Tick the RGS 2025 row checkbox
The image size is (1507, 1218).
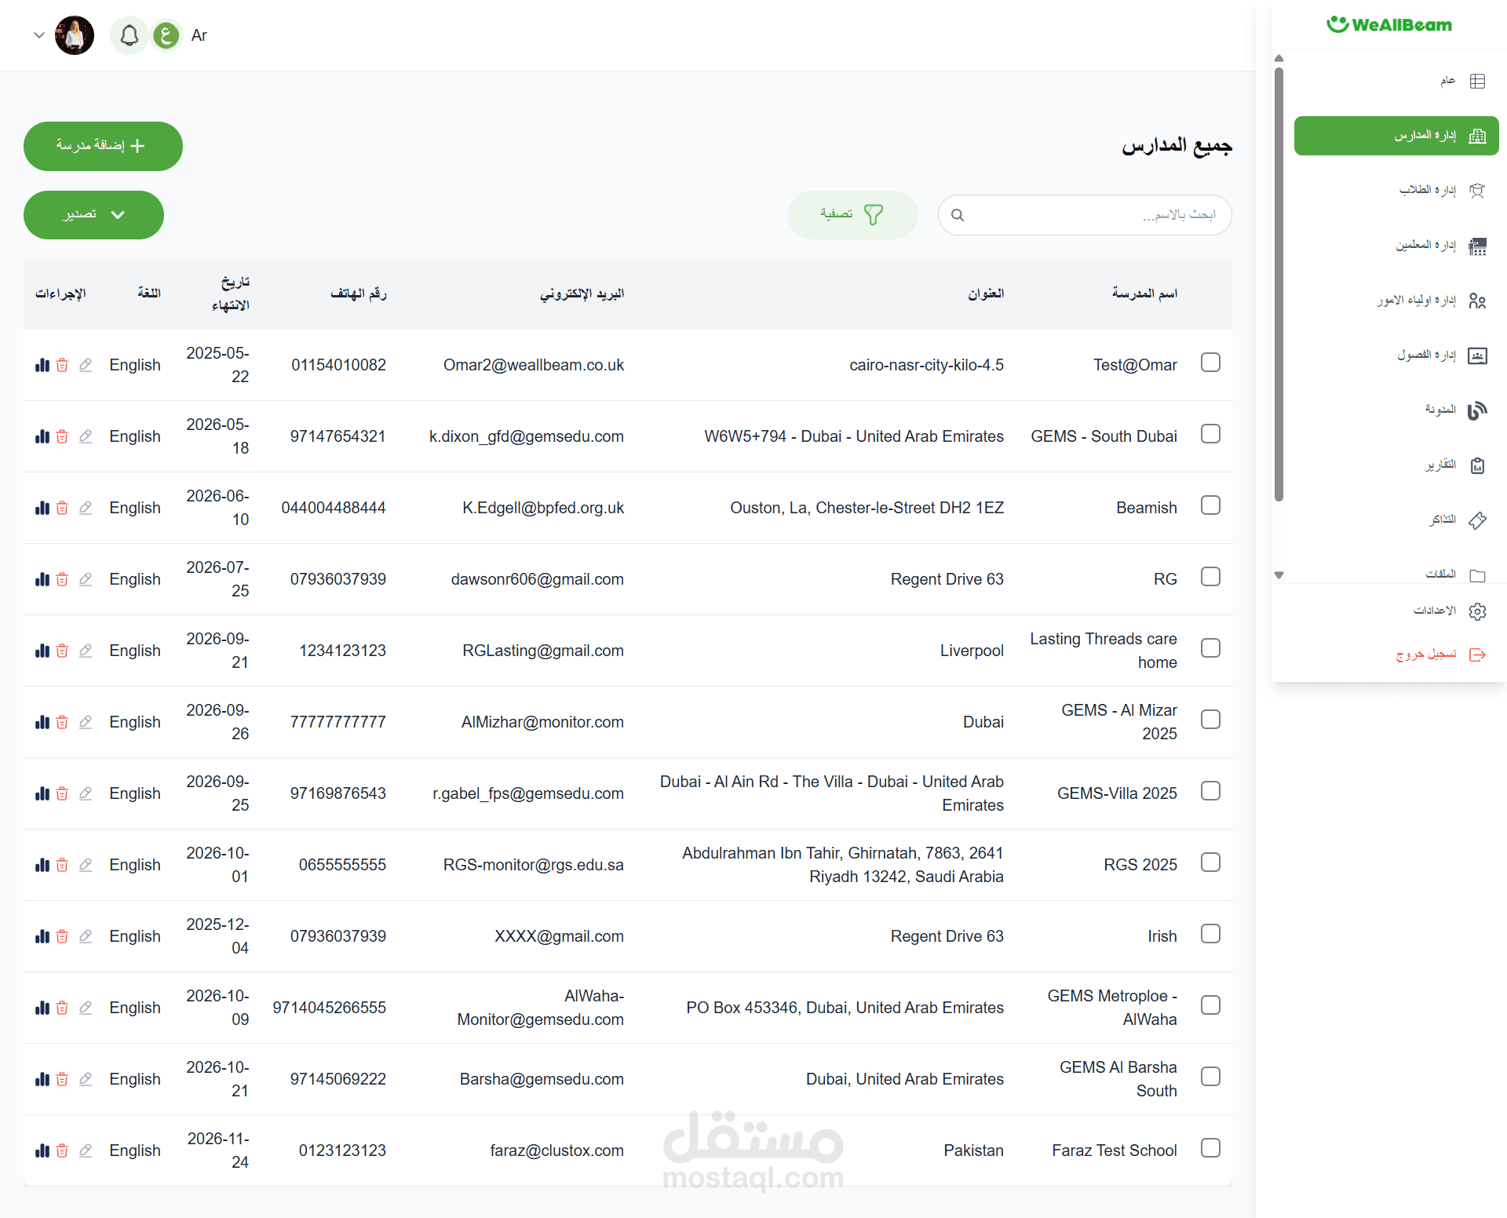[1210, 862]
